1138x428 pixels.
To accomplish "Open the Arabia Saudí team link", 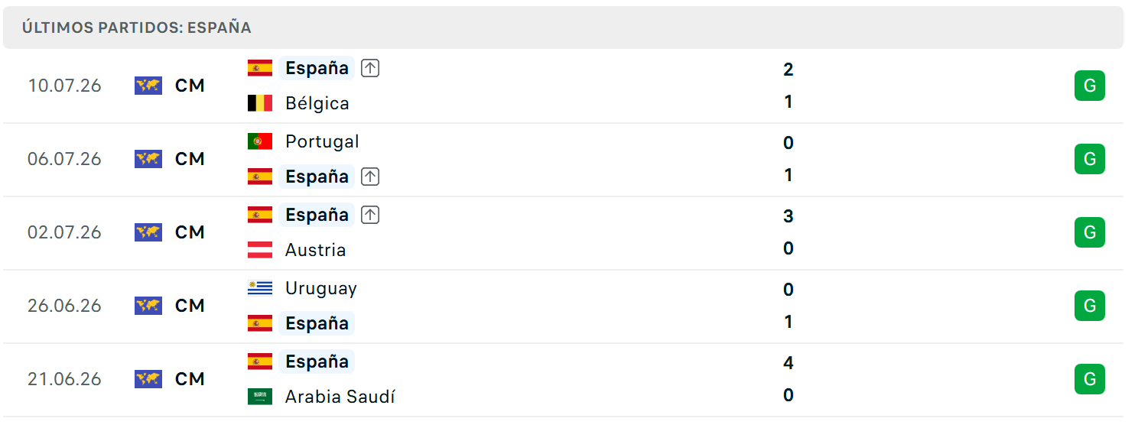I will click(340, 397).
